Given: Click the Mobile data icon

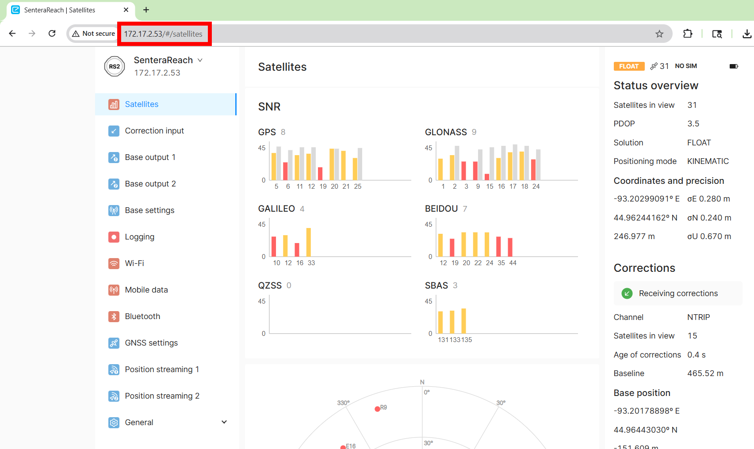Looking at the screenshot, I should [114, 290].
